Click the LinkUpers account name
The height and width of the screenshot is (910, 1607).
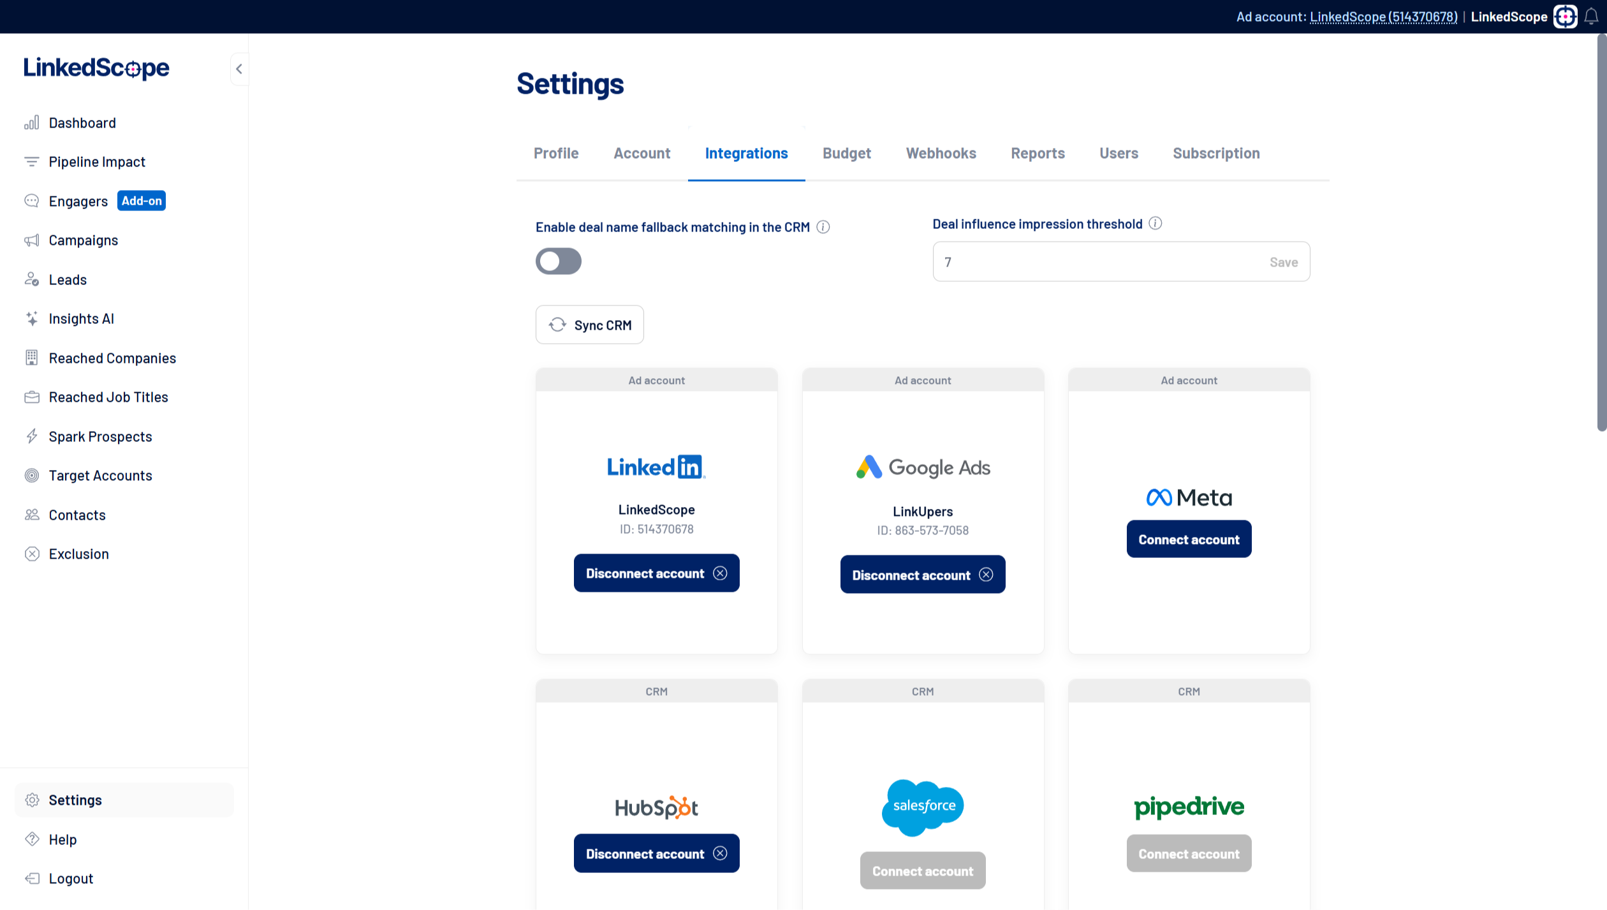923,511
